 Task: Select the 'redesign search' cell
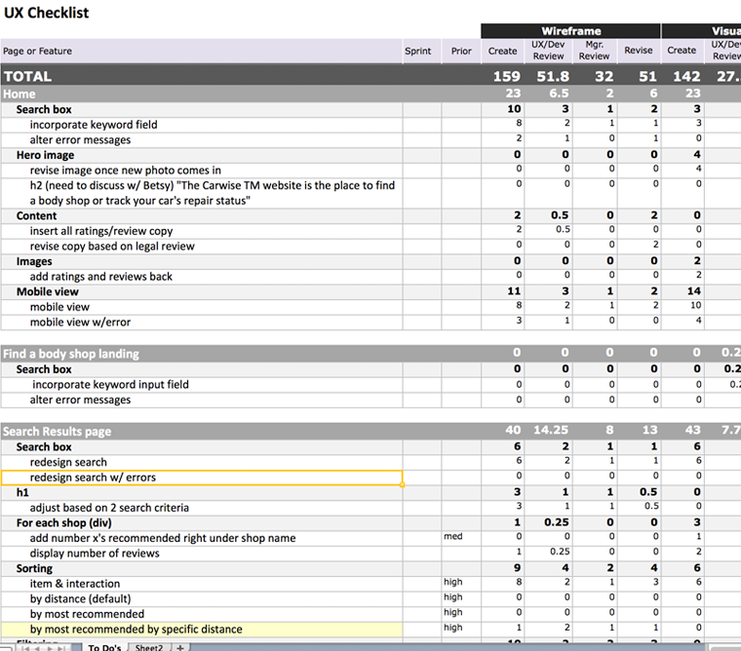pyautogui.click(x=201, y=462)
